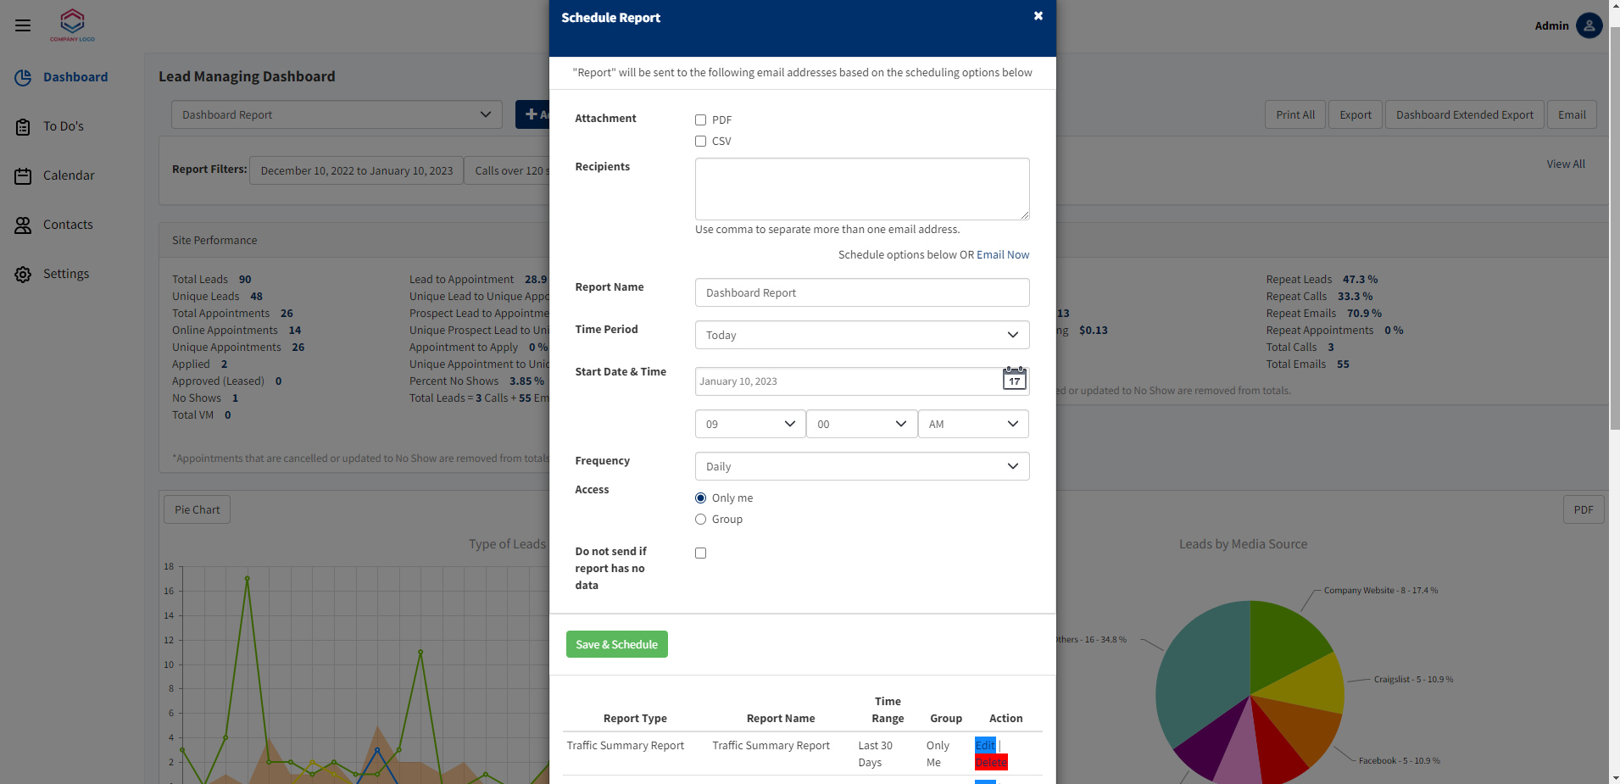Viewport: 1620px width, 784px height.
Task: Click the company logo icon
Action: [72, 24]
